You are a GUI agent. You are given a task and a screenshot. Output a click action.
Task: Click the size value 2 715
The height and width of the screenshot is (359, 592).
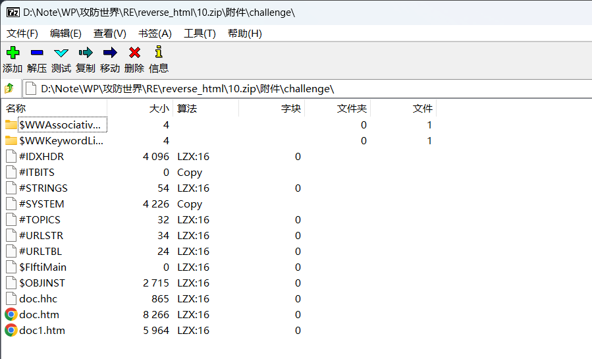(x=156, y=283)
